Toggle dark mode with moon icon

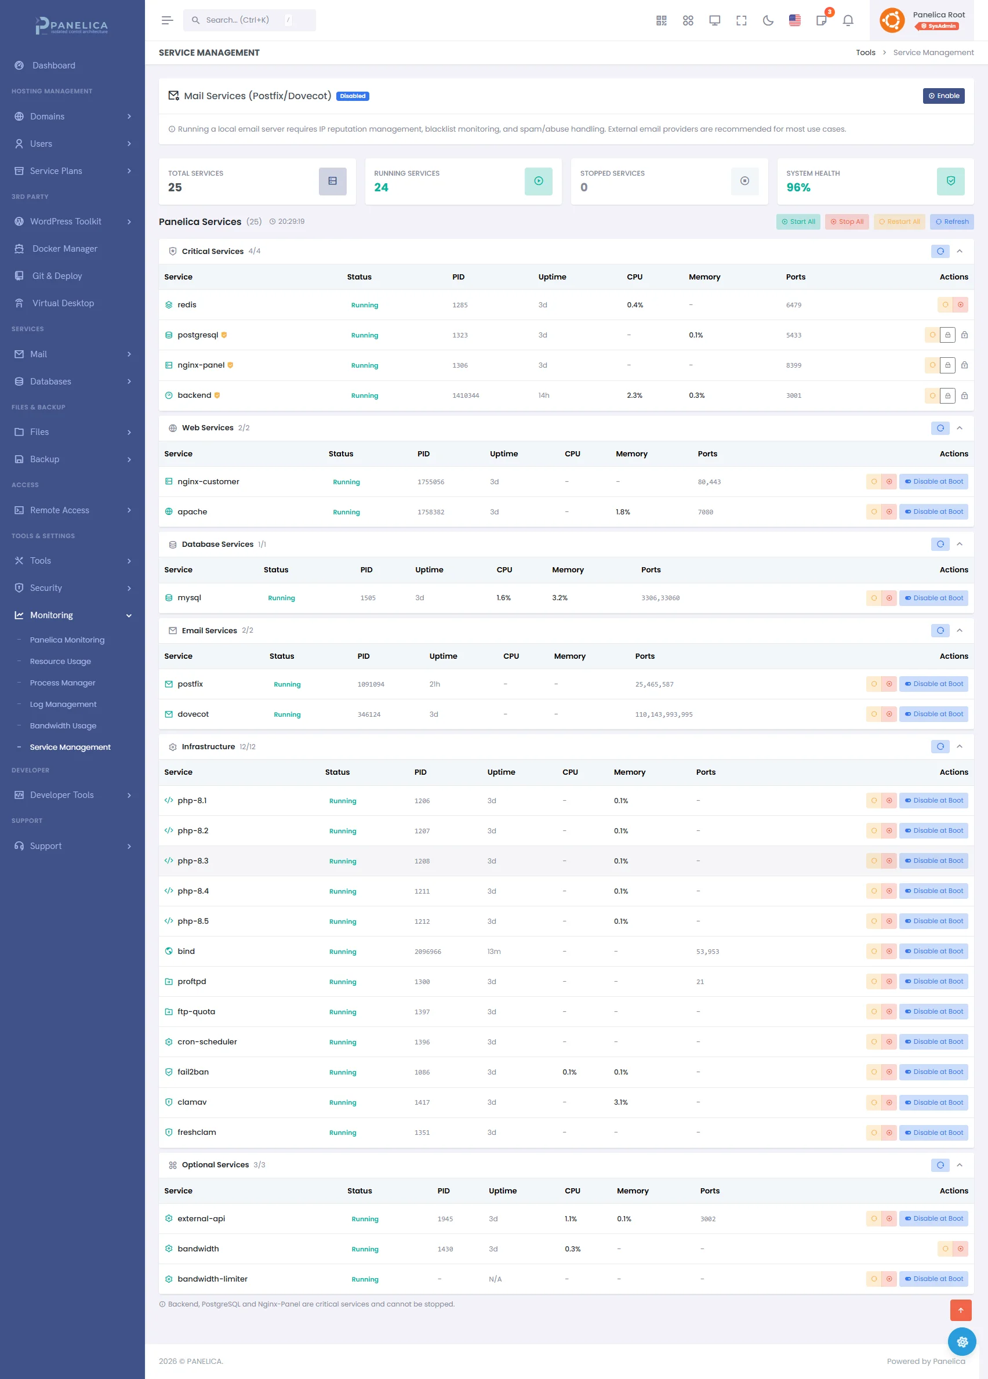tap(767, 21)
